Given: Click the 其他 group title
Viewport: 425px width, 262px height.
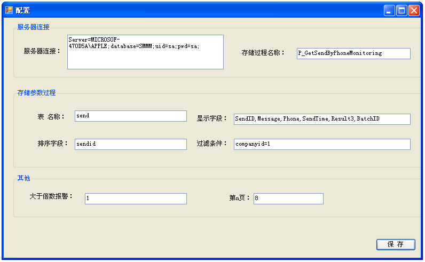Looking at the screenshot, I should (x=23, y=178).
